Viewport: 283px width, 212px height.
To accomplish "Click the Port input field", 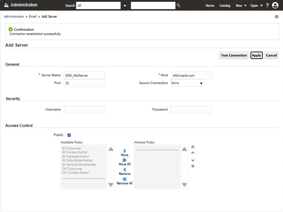I will (84, 83).
